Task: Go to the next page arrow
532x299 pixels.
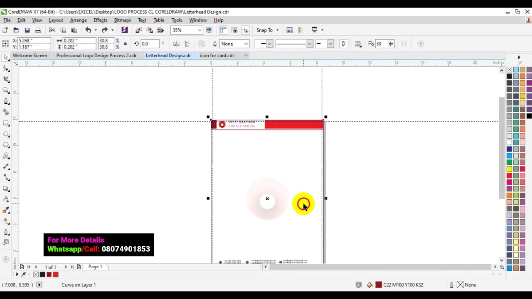Action: click(x=66, y=267)
